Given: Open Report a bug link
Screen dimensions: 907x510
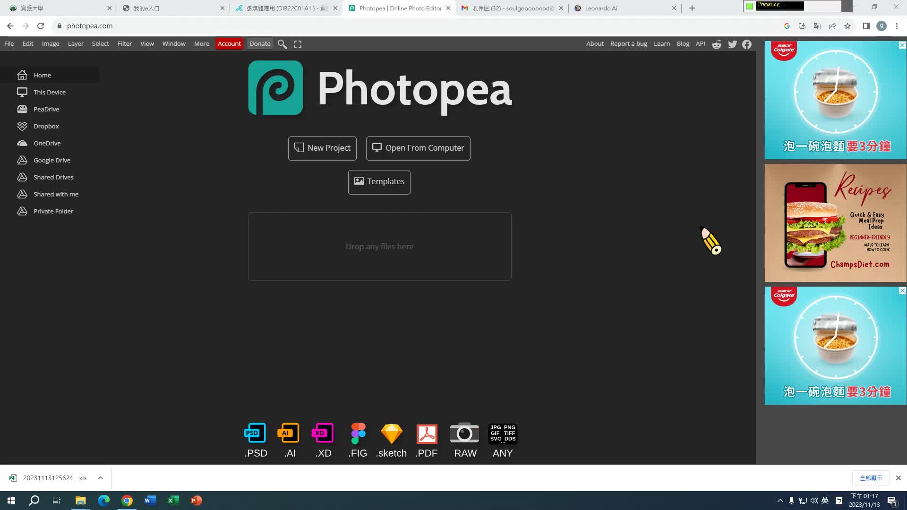Looking at the screenshot, I should pyautogui.click(x=629, y=43).
